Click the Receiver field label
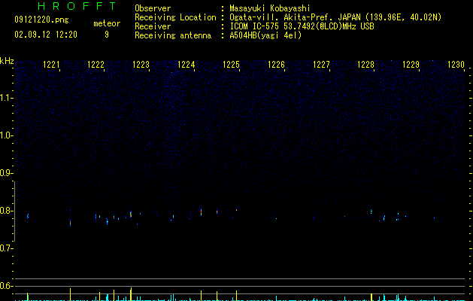This screenshot has height=301, width=473. (153, 26)
